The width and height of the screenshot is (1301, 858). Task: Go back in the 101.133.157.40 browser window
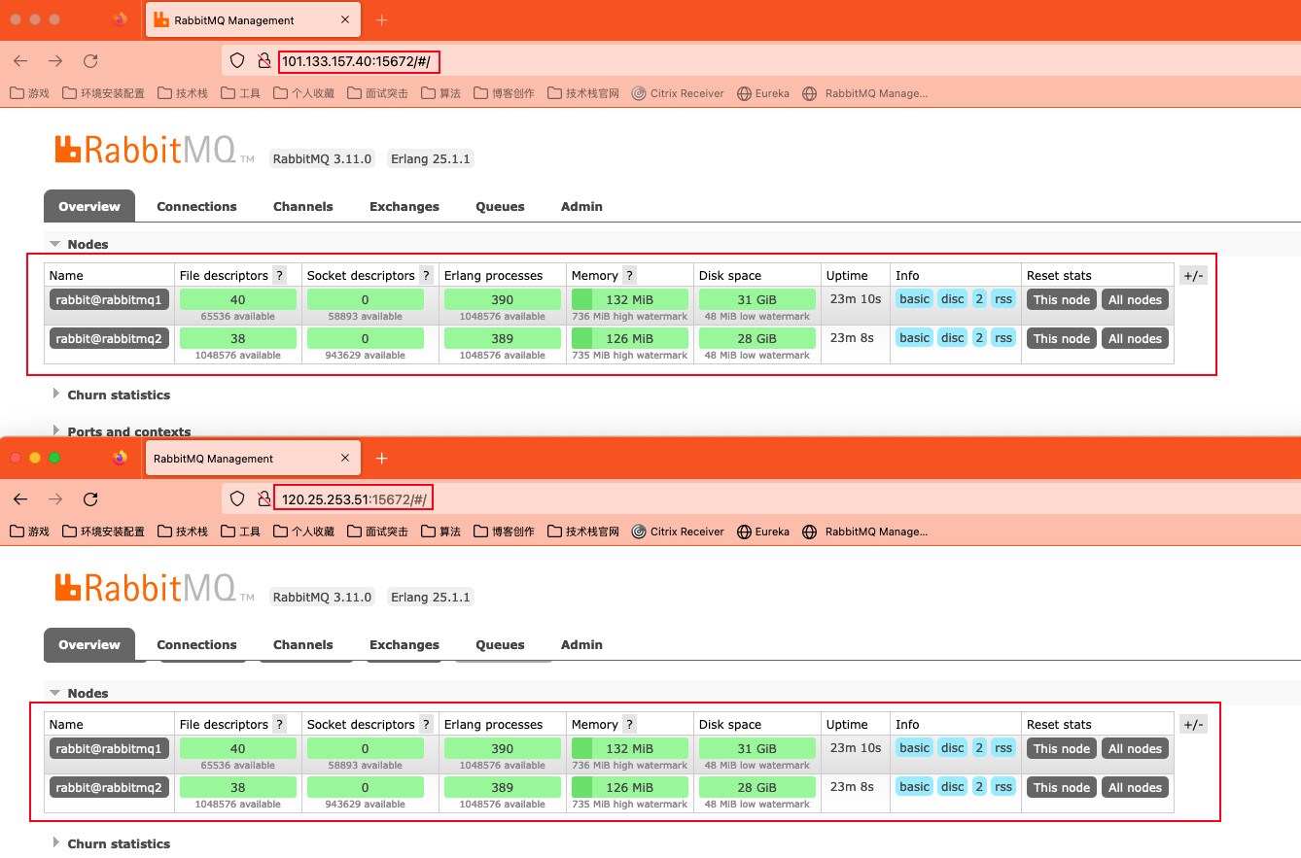pyautogui.click(x=20, y=61)
